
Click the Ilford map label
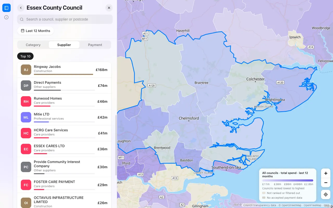[x=126, y=163]
